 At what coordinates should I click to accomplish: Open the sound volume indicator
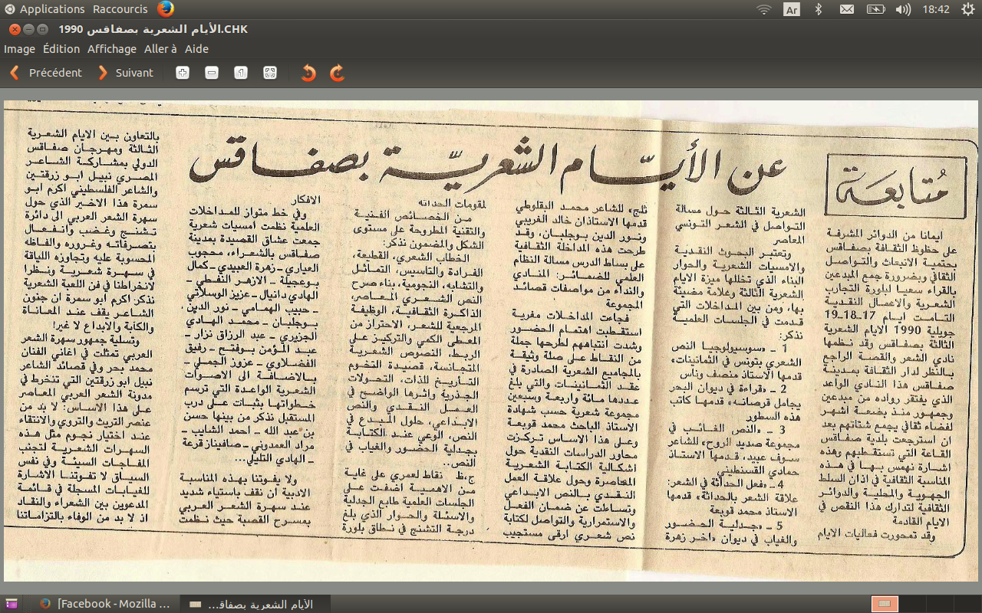tap(903, 9)
